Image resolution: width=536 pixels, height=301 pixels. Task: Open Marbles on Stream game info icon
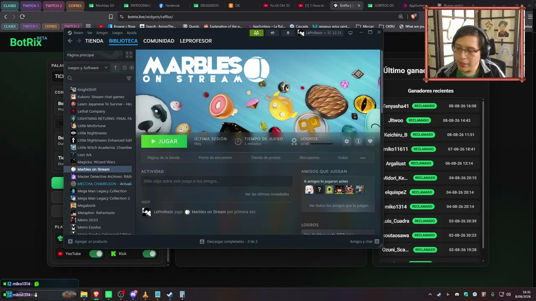tap(358, 141)
